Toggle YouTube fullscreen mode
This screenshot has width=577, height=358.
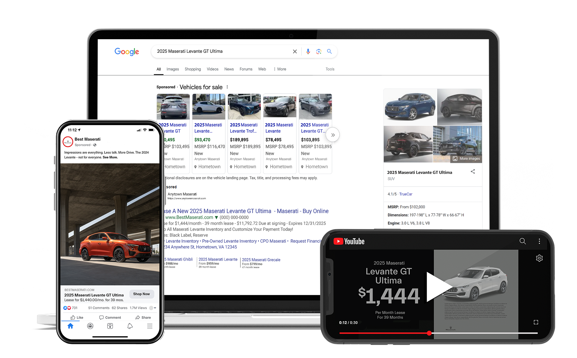point(536,322)
